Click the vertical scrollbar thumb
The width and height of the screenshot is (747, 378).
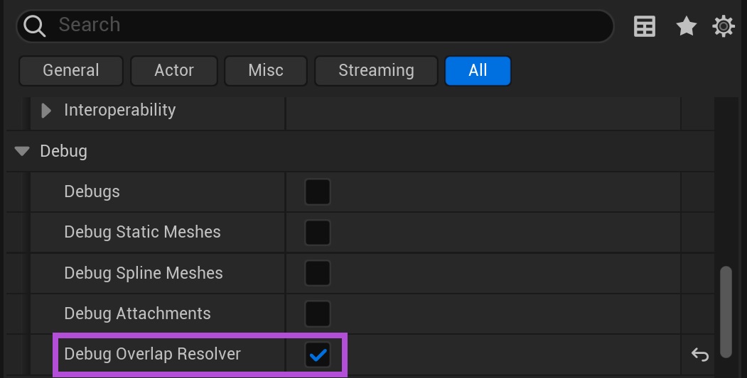725,311
